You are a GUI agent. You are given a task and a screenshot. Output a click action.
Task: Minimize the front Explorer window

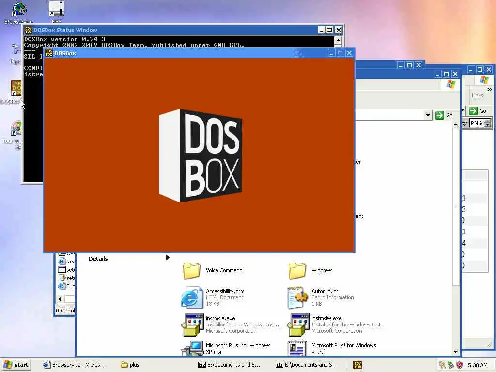tap(437, 74)
